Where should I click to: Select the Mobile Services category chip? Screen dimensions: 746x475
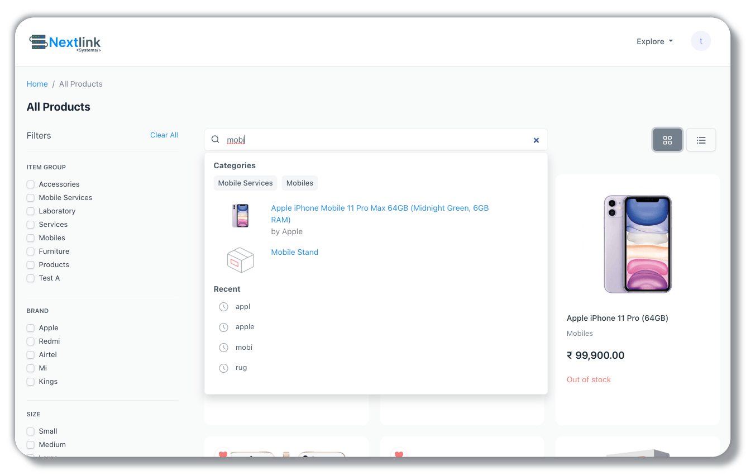tap(245, 183)
